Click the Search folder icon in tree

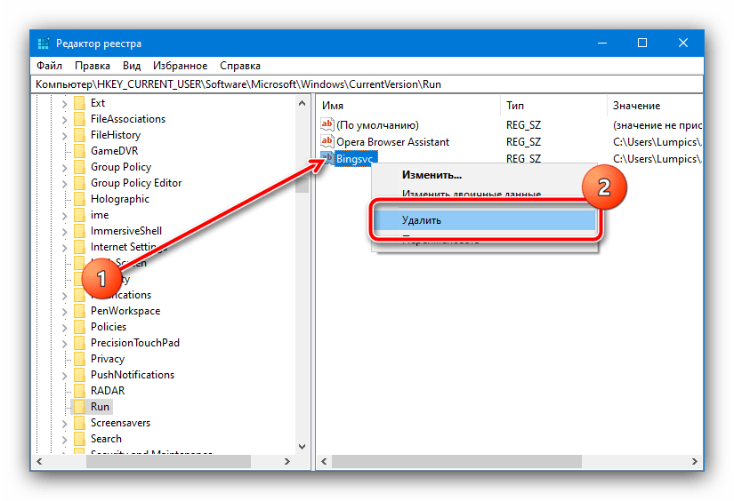[x=80, y=439]
